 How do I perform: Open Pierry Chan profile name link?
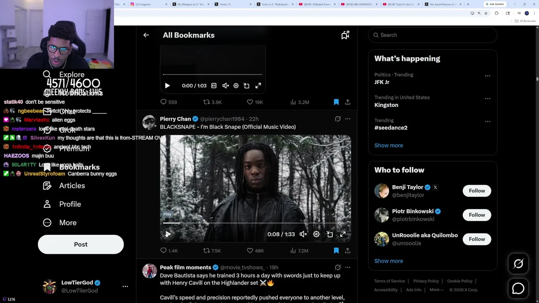click(175, 119)
